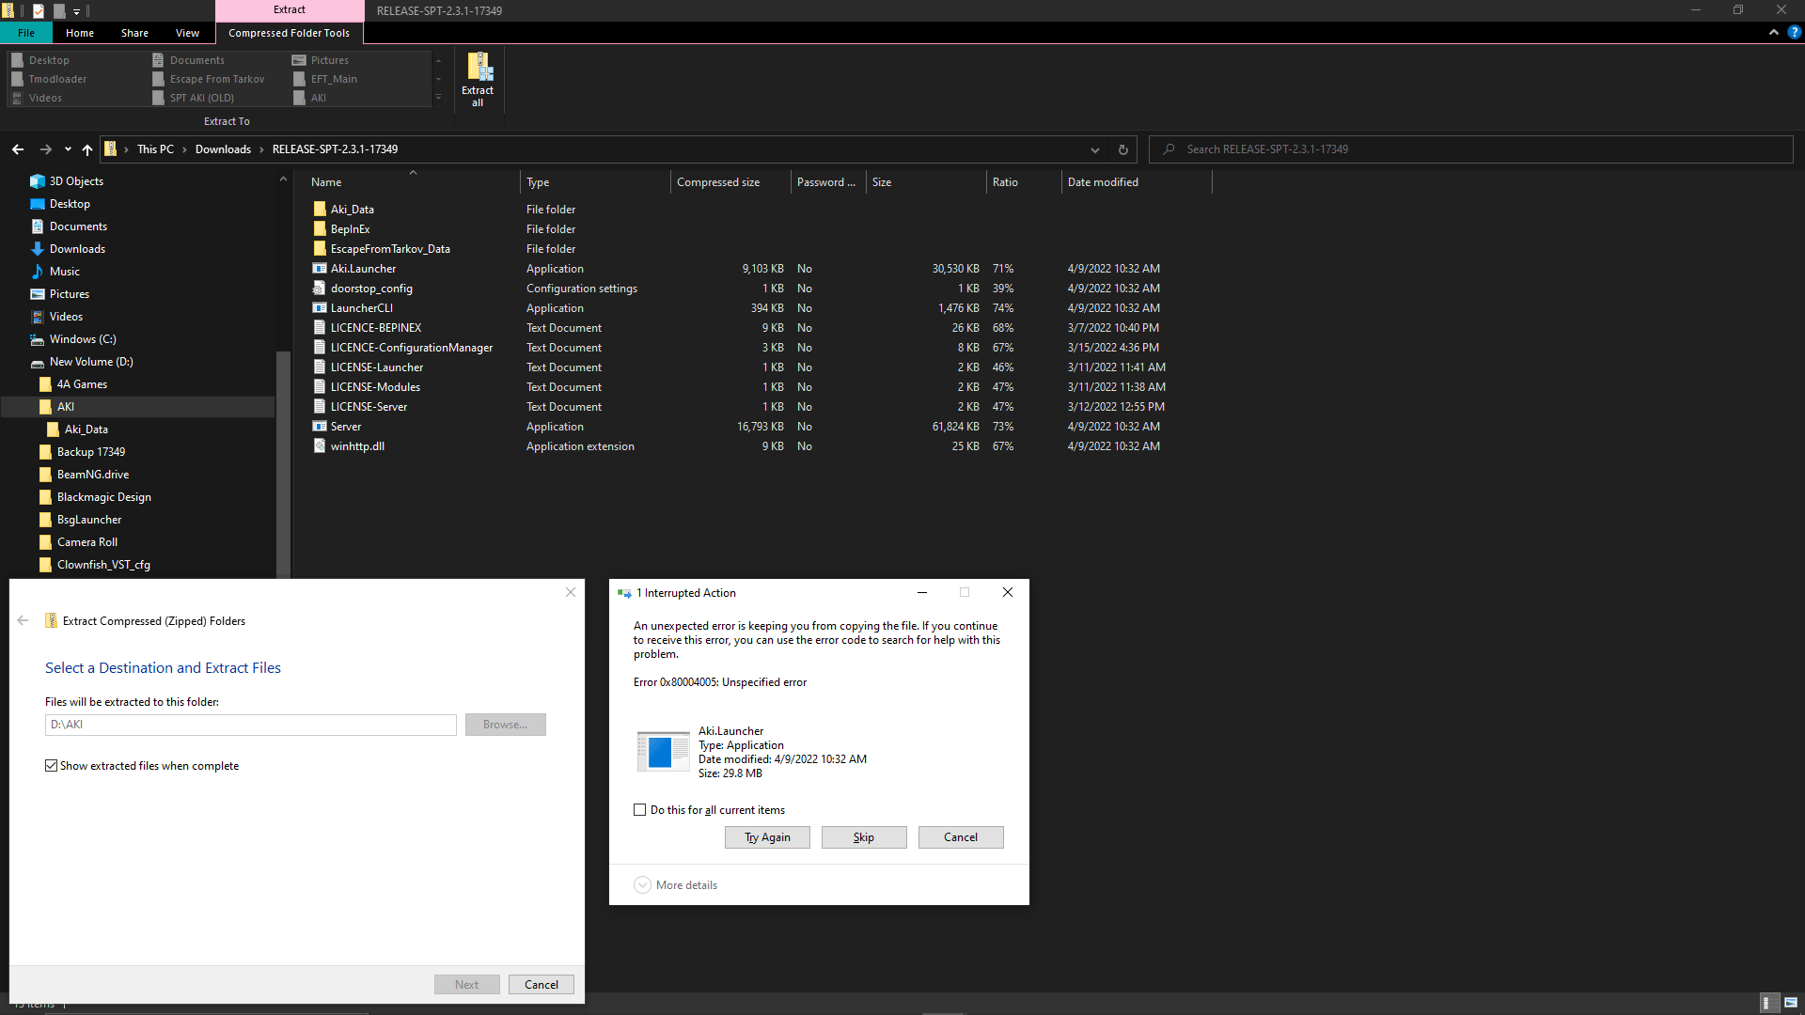1805x1015 pixels.
Task: Click the Back navigation arrow
Action: tap(18, 149)
